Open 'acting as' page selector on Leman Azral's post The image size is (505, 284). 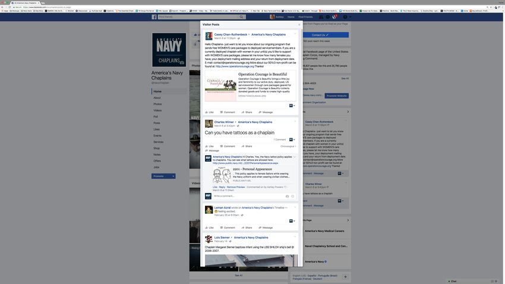292,221
